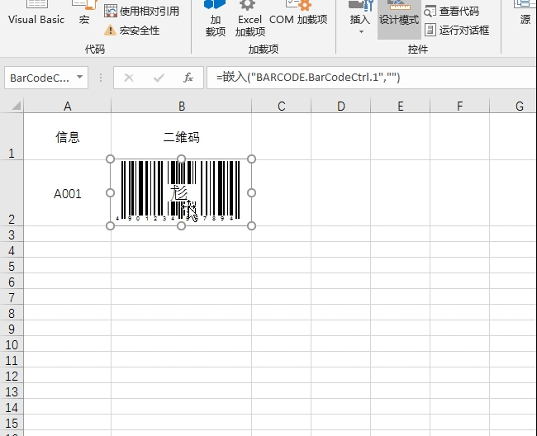537x436 pixels.
Task: Select column A header
Action: click(x=68, y=106)
